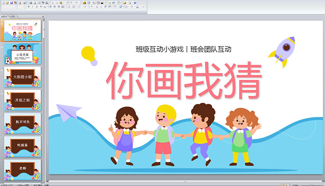This screenshot has width=325, height=186.
Task: Click the horizontal scrollbar below the slide
Action: tap(185, 181)
